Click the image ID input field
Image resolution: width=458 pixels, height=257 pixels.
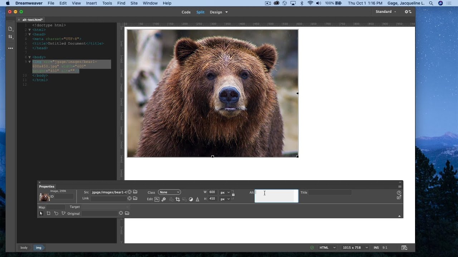pyautogui.click(x=64, y=196)
